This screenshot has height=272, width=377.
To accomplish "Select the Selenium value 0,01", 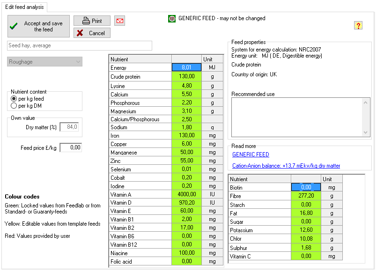I will (186, 169).
